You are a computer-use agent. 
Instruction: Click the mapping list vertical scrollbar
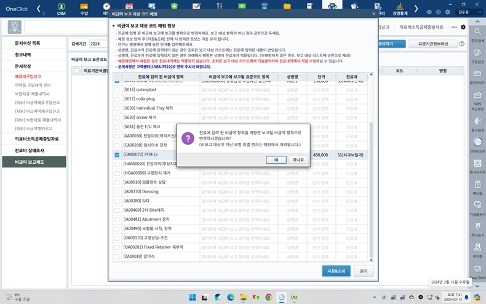pos(370,185)
